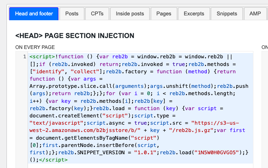Viewport: 268px width, 168px height.
Task: Click the empty editor area below the code
Action: pyautogui.click(x=138, y=166)
